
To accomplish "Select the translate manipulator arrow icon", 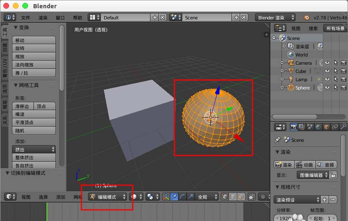I will click(x=174, y=197).
